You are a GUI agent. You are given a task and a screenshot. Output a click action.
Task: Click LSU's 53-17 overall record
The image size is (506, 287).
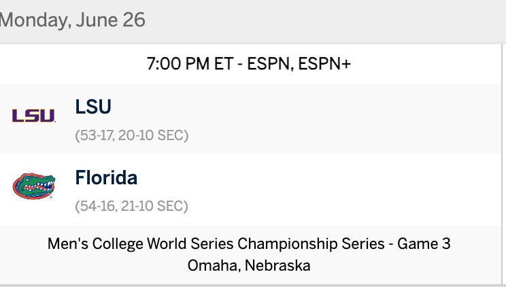coord(95,135)
